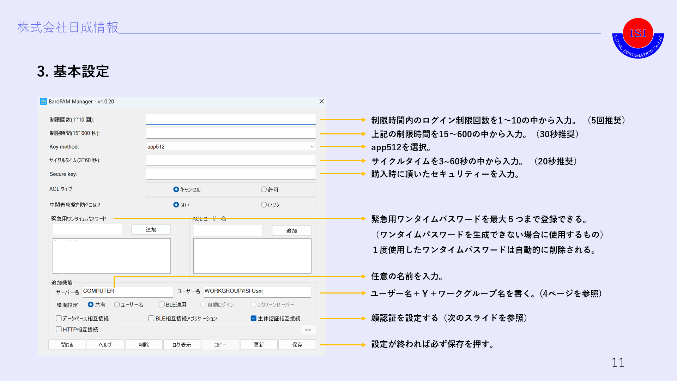Click the emergency one-time password text field
This screenshot has height=381, width=677.
point(87,230)
